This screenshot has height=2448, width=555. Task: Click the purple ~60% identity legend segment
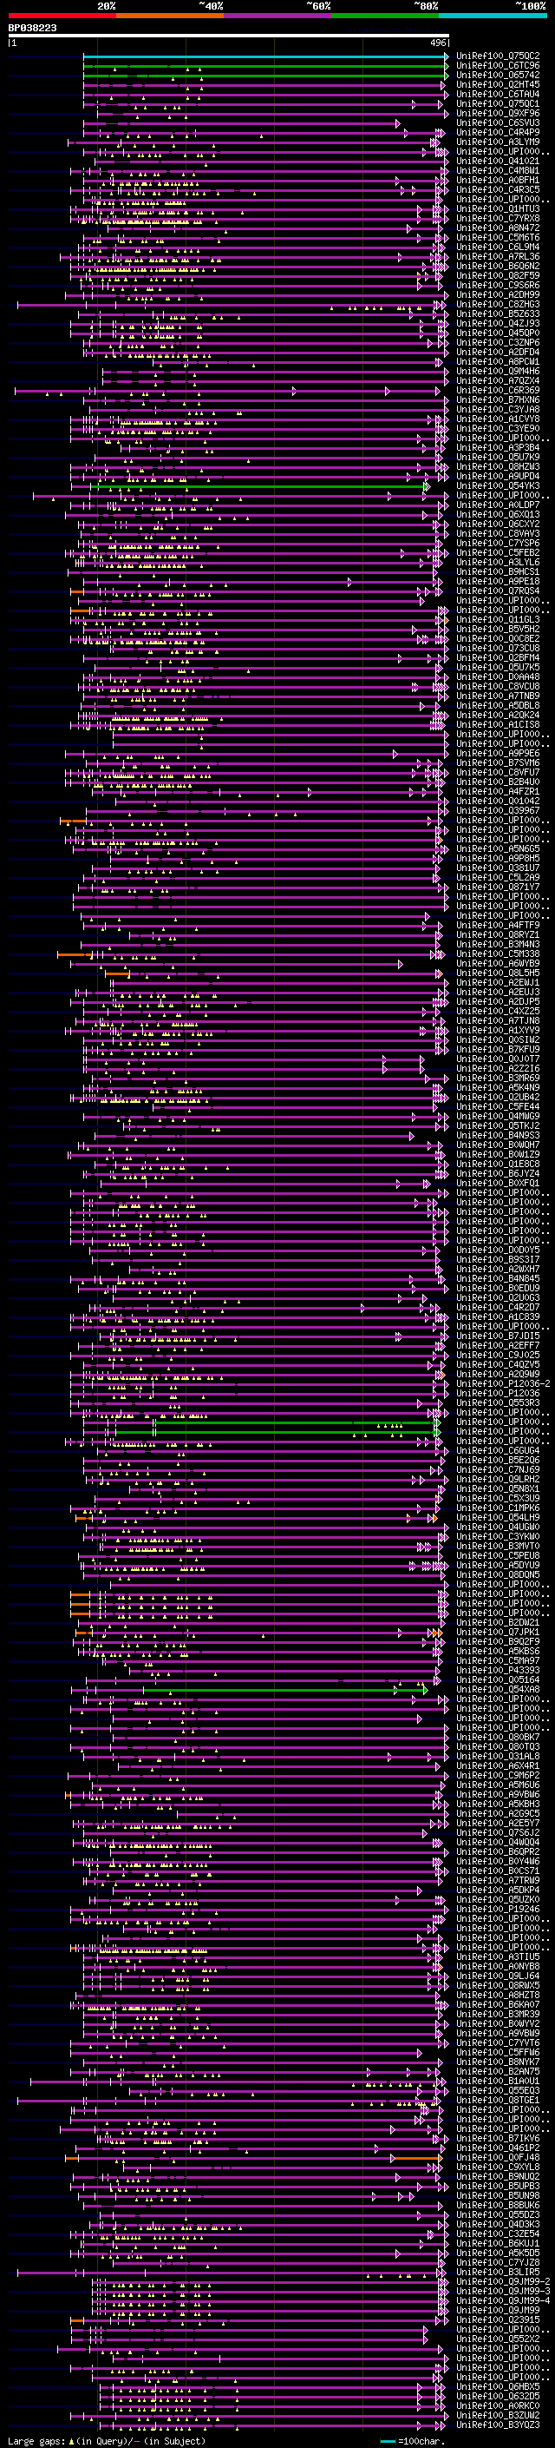[x=277, y=16]
